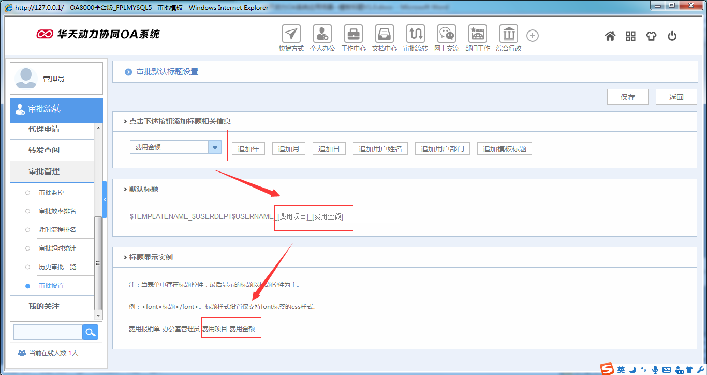Click the power logout icon
The image size is (707, 375).
[x=672, y=36]
